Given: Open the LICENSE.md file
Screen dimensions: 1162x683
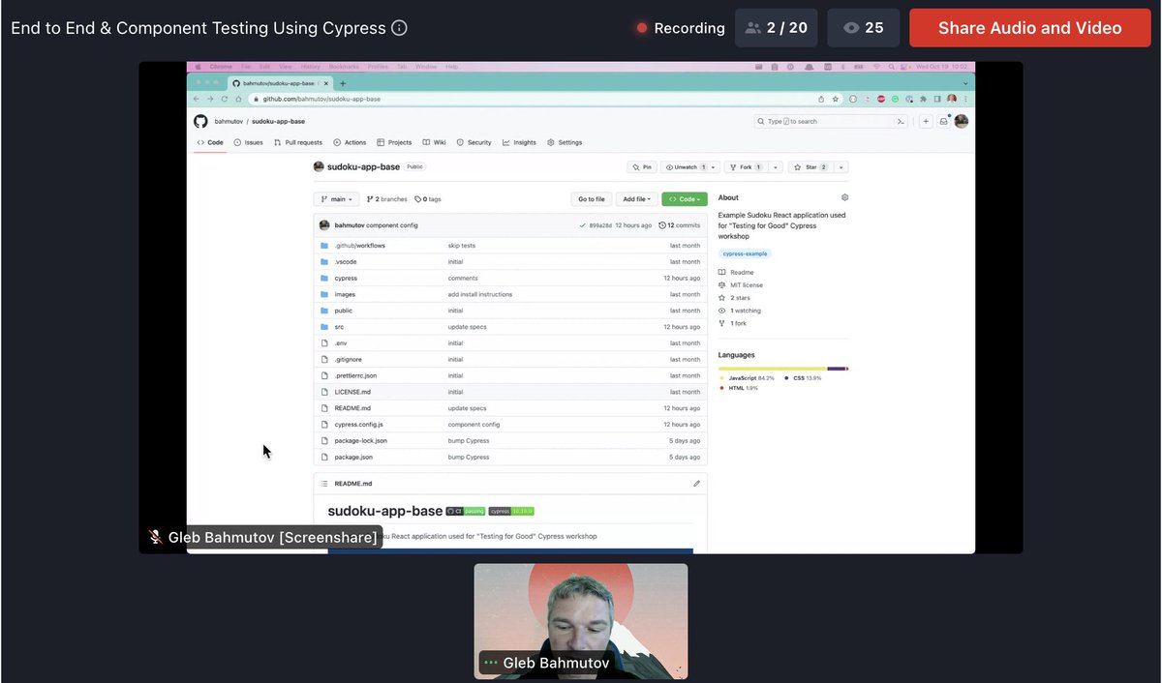Looking at the screenshot, I should coord(352,392).
